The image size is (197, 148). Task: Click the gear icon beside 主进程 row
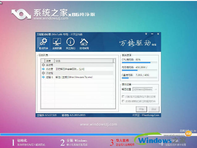coord(43,65)
